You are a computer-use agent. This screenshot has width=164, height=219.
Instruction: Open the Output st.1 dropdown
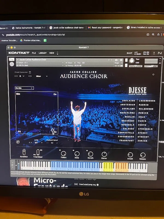40,63
